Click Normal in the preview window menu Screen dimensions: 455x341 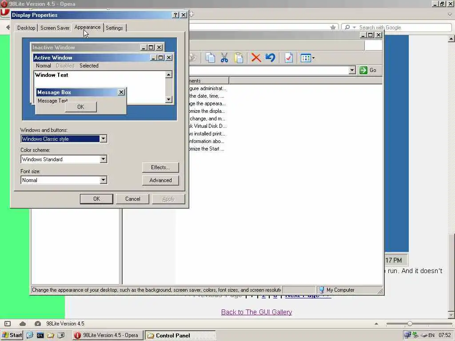(x=44, y=66)
